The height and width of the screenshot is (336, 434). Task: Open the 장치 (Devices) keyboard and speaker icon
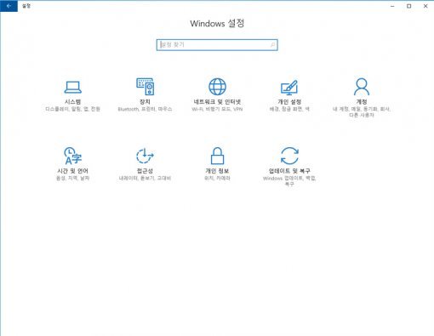[x=146, y=87]
